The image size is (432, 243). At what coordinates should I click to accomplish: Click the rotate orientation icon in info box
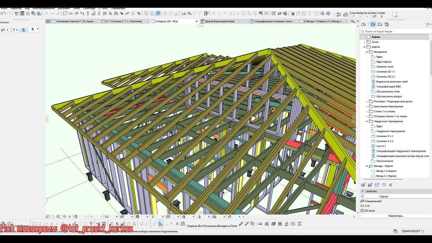coord(23,30)
